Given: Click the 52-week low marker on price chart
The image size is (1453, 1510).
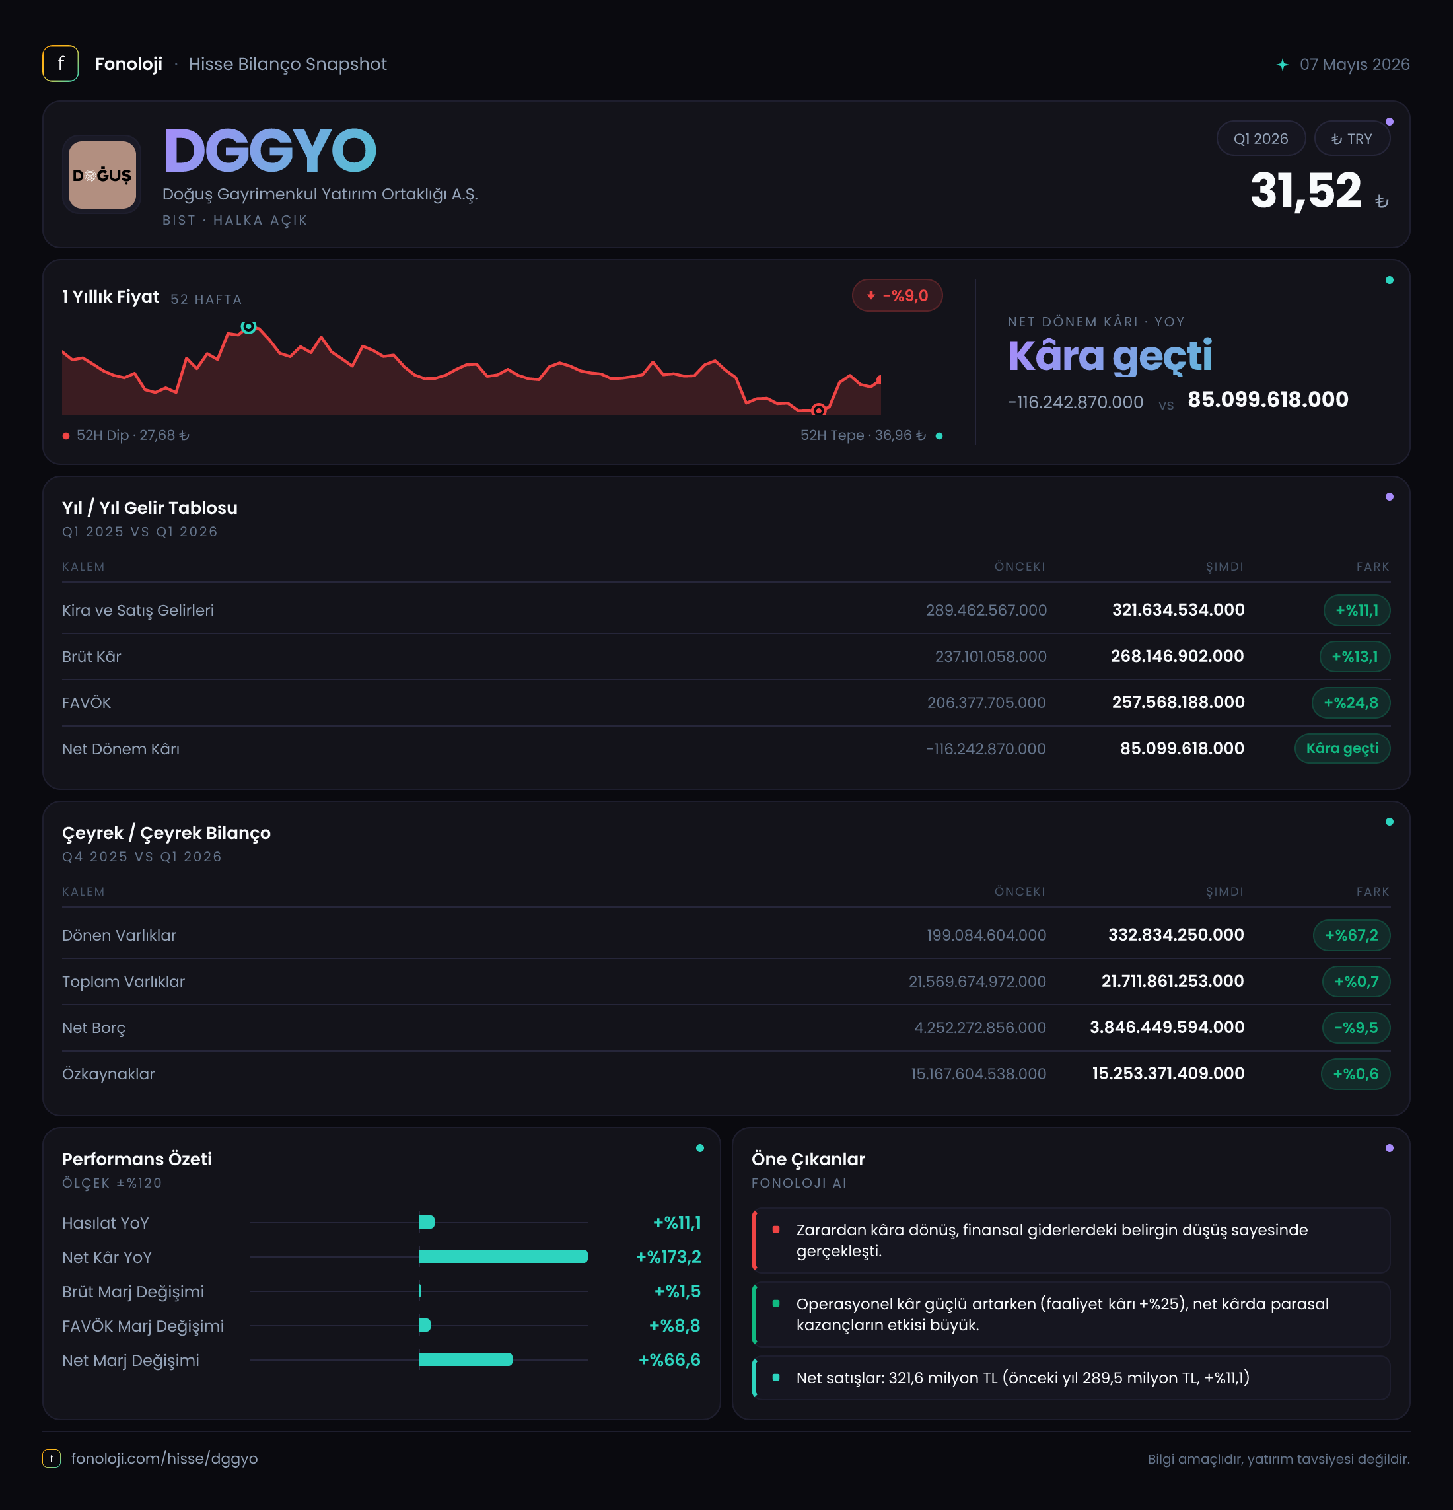Looking at the screenshot, I should 819,410.
